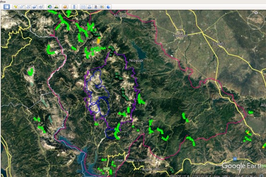Open Google Earth web globe icon
Screen dimensions: 266x177
(109, 7)
